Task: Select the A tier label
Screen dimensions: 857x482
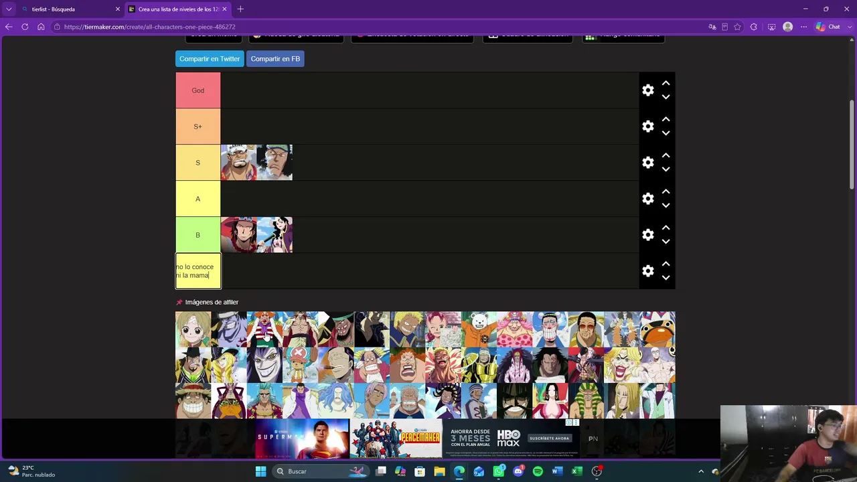Action: point(198,199)
